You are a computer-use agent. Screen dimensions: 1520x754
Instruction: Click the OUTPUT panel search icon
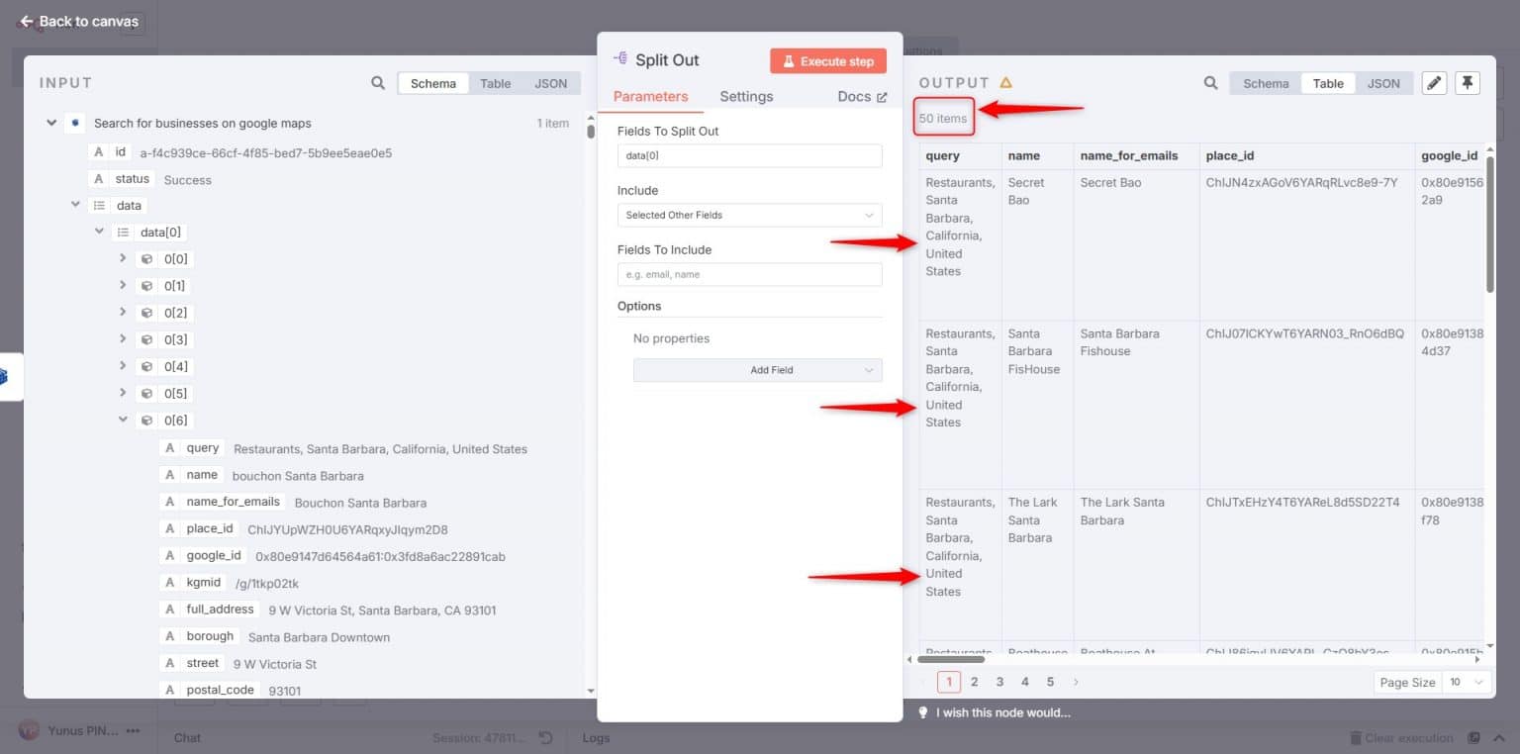coord(1210,83)
